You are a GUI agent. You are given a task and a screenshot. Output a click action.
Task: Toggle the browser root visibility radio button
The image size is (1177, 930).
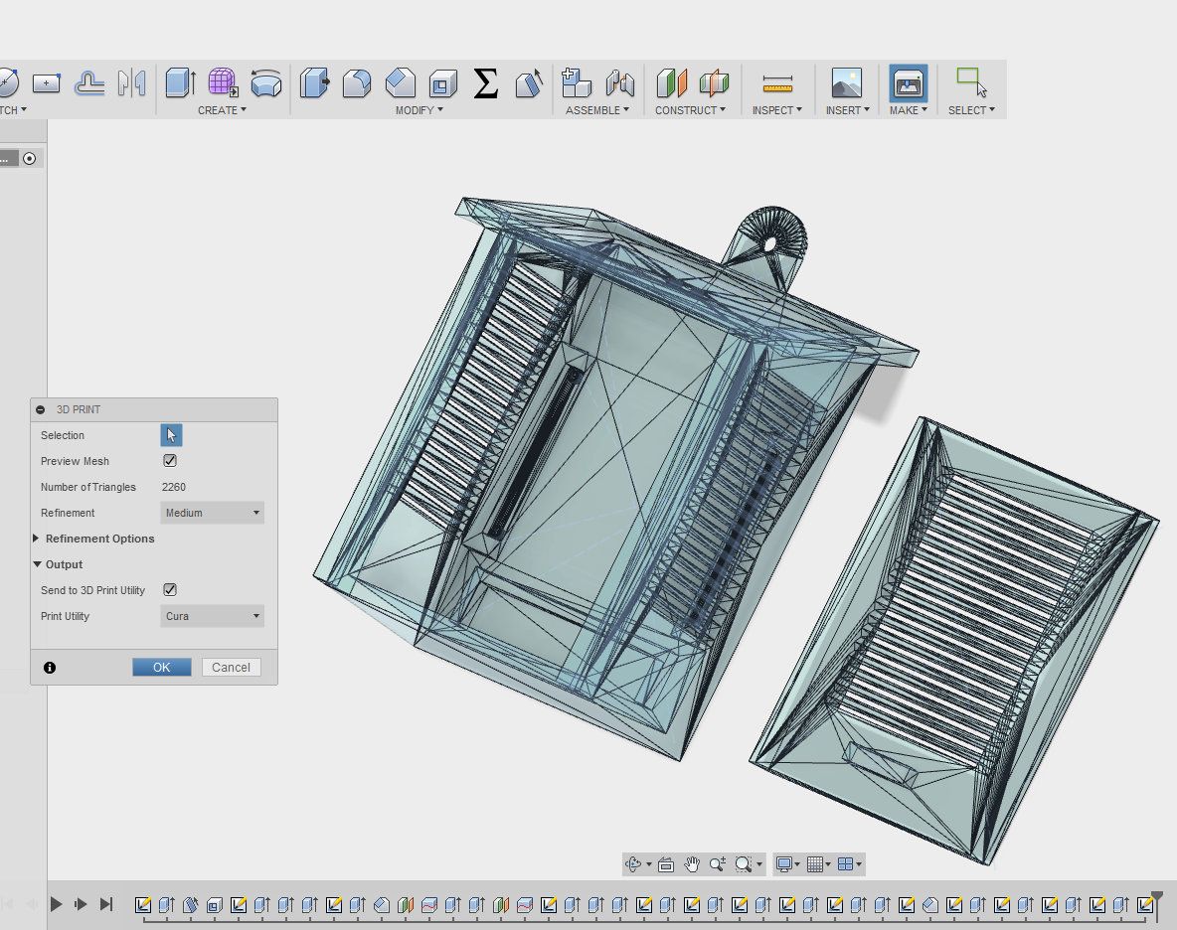pyautogui.click(x=30, y=158)
